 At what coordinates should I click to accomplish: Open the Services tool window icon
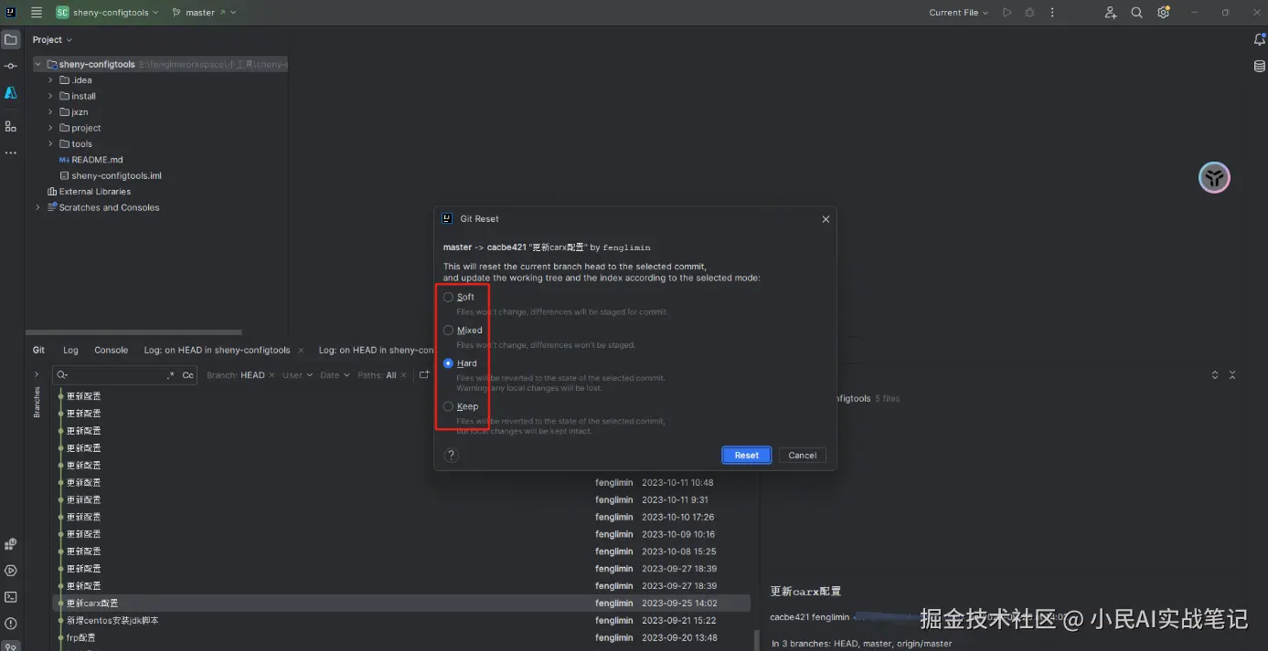(11, 571)
